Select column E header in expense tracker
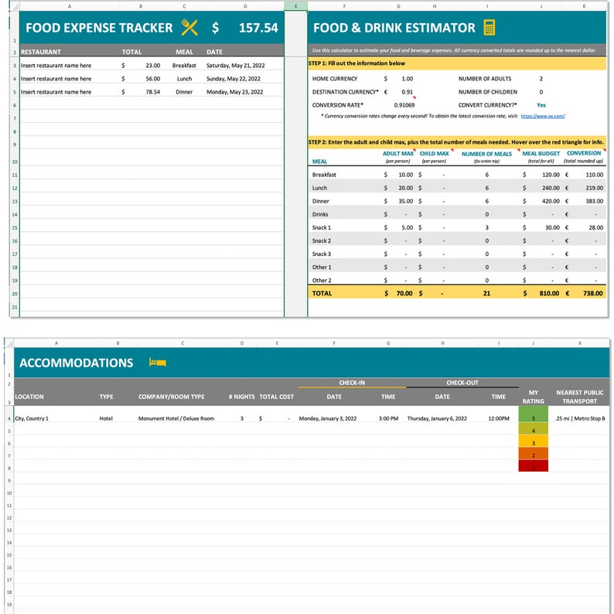 coord(295,6)
